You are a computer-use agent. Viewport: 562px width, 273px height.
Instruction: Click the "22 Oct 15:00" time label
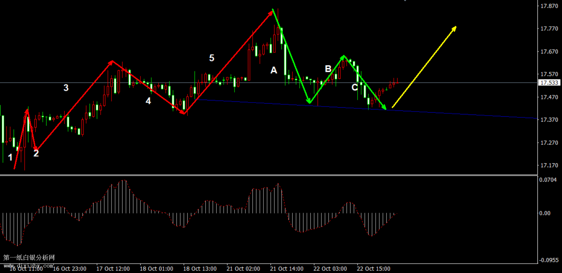point(374,269)
